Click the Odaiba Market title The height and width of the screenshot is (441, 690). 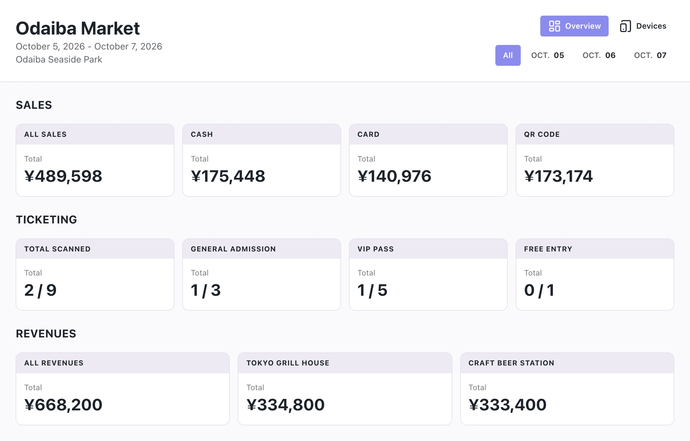tap(78, 28)
